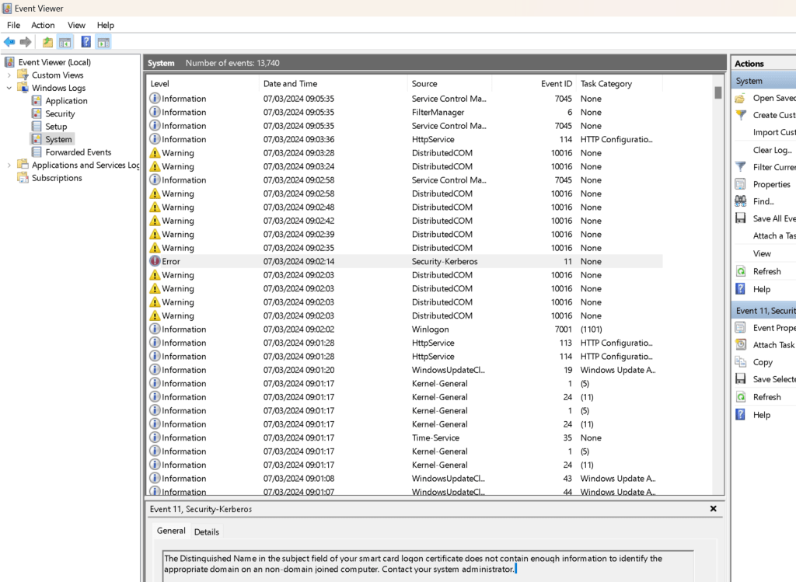Viewport: 796px width, 582px height.
Task: Click Import Custom View action
Action: click(773, 132)
